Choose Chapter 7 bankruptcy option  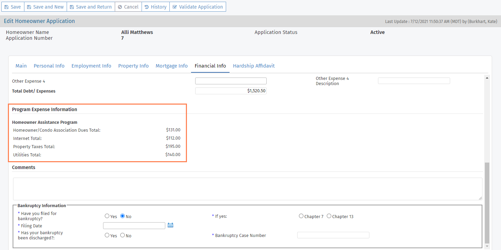[x=301, y=216]
